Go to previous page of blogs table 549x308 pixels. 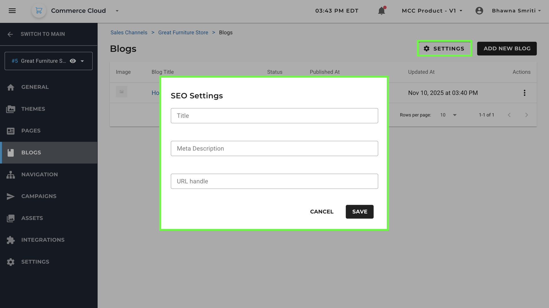click(509, 115)
